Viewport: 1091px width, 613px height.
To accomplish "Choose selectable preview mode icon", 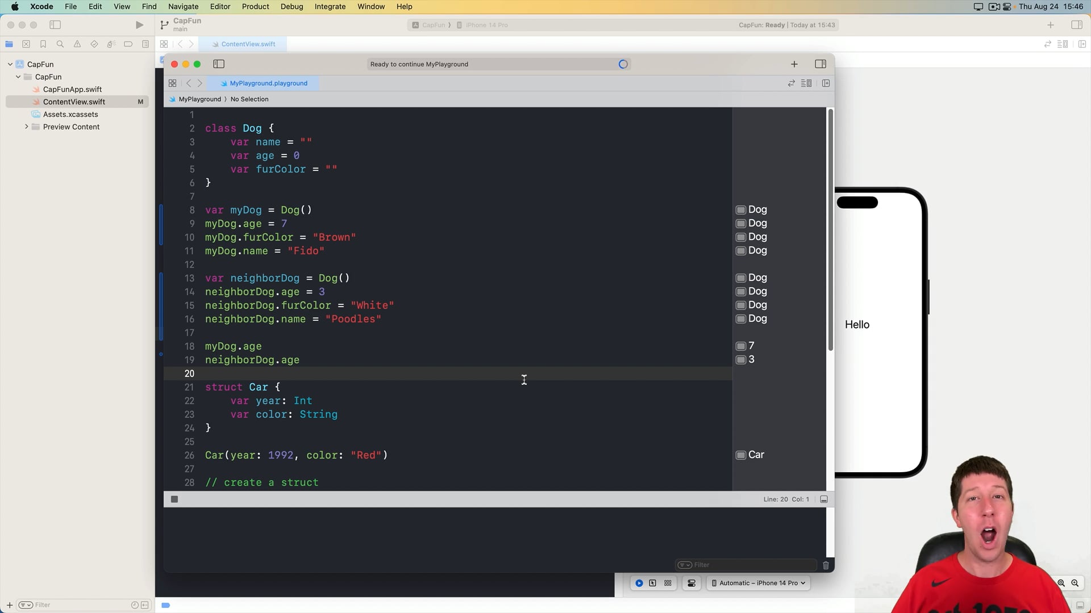I will (x=653, y=583).
